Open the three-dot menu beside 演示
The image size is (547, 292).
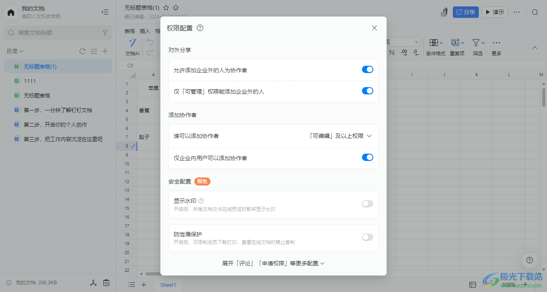[517, 12]
